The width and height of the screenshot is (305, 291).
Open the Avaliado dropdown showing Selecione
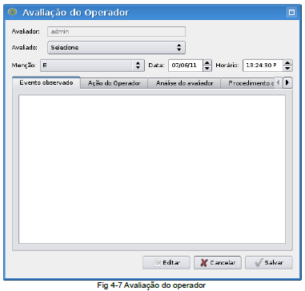tap(116, 48)
